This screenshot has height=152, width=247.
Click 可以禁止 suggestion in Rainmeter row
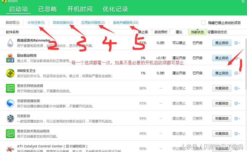179,43
